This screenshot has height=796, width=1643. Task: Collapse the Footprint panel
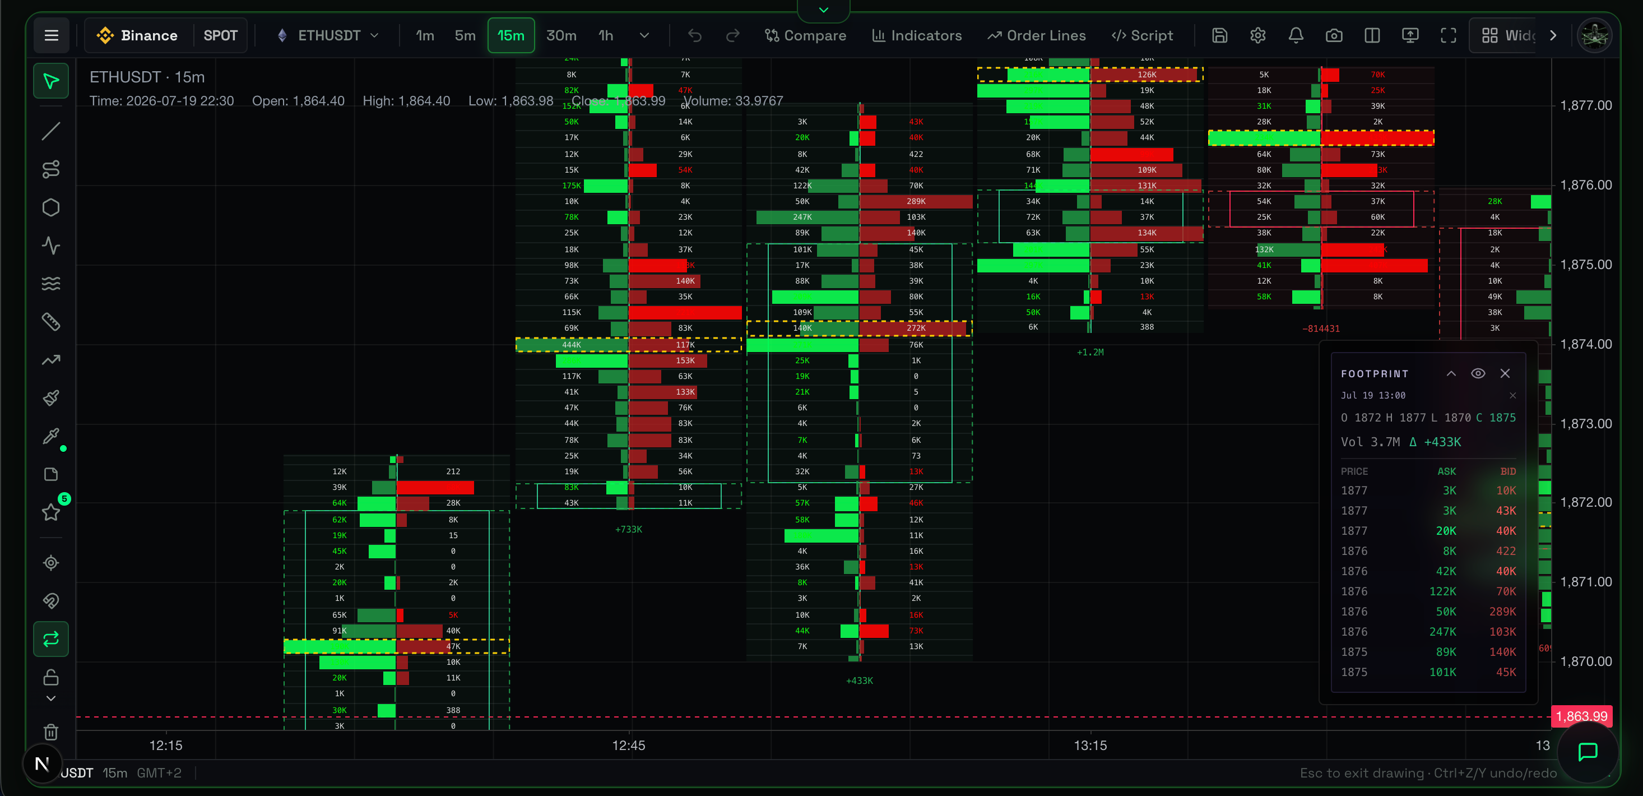click(1451, 374)
